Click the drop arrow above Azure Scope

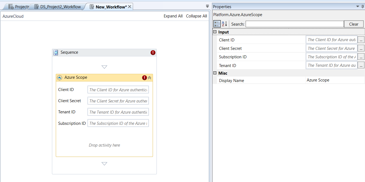104,67
